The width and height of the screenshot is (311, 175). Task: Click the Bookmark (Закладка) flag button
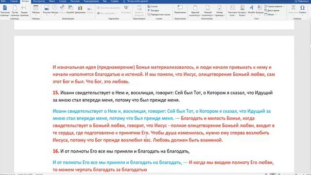[153, 10]
